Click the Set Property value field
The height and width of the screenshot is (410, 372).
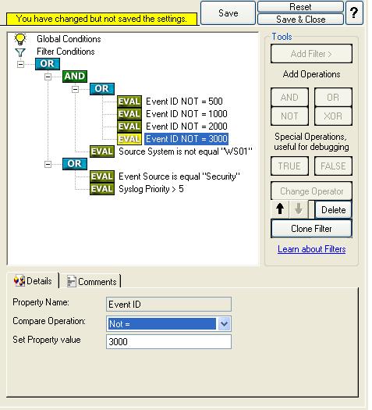tap(168, 341)
